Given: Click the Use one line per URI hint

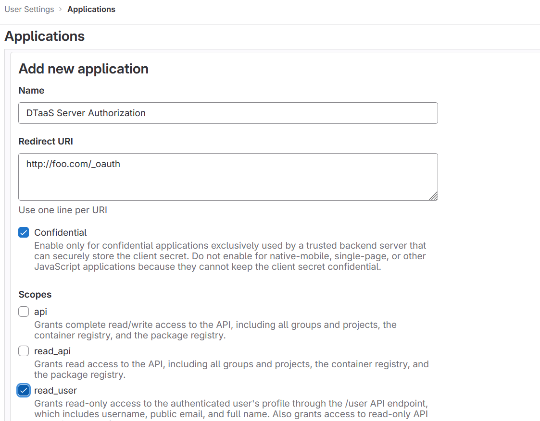Looking at the screenshot, I should [63, 210].
